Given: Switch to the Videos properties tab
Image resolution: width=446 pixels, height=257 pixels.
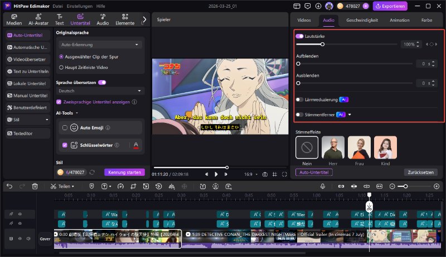Looking at the screenshot, I should click(x=304, y=20).
